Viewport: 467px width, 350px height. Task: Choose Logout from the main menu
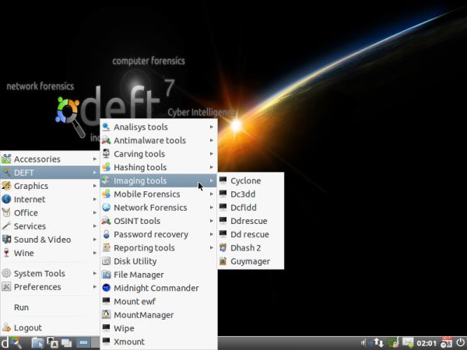(50, 327)
